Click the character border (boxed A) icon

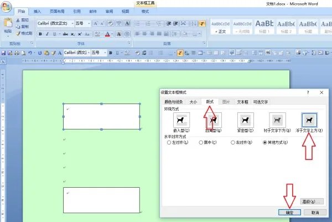(127, 23)
